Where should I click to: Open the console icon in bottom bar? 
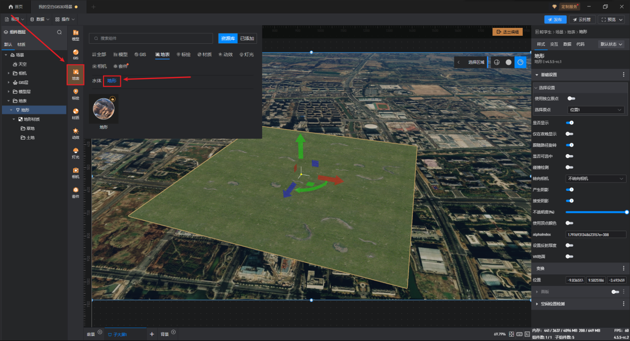click(527, 334)
